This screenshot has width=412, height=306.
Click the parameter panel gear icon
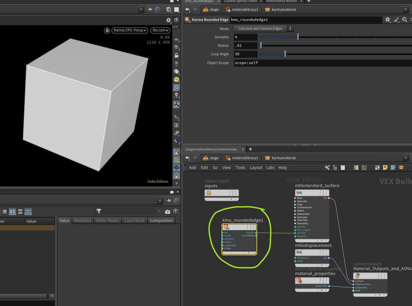click(387, 20)
